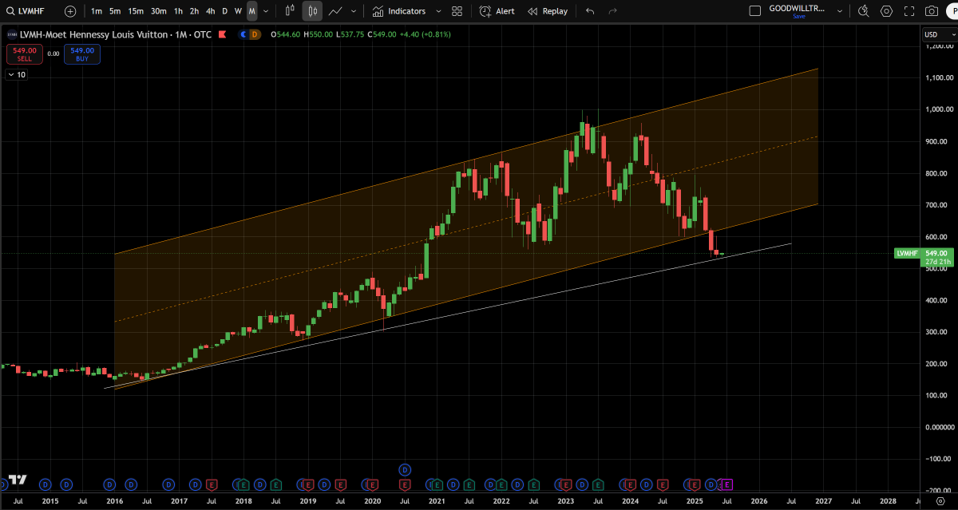This screenshot has width=958, height=510.
Task: Open the quick search icon
Action: 863,11
